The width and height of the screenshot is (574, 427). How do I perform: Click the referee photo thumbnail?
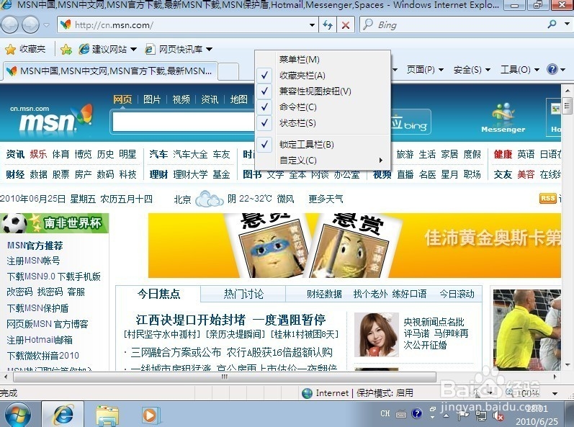coord(526,330)
